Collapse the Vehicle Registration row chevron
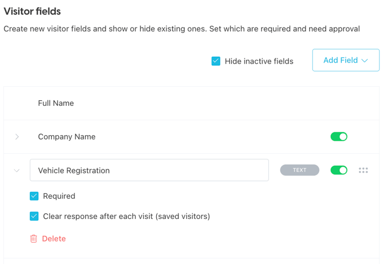 (x=17, y=171)
